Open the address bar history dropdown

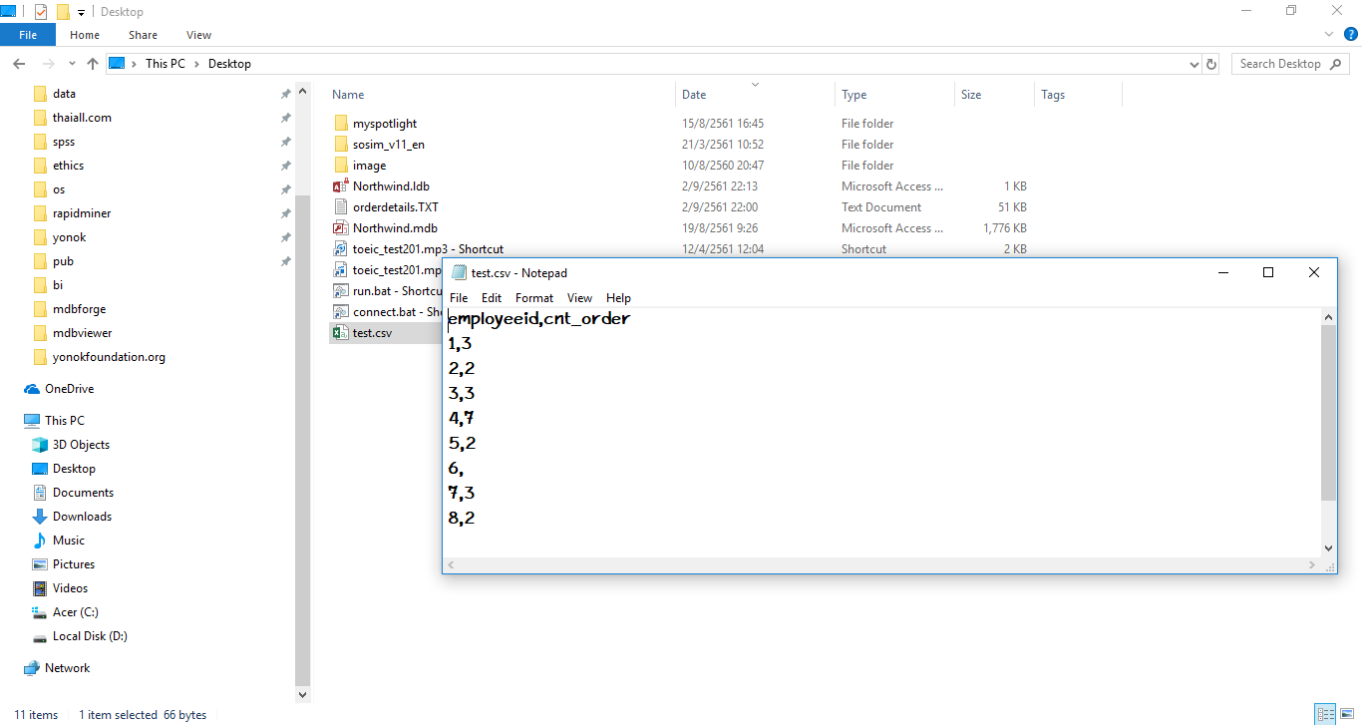[1194, 64]
